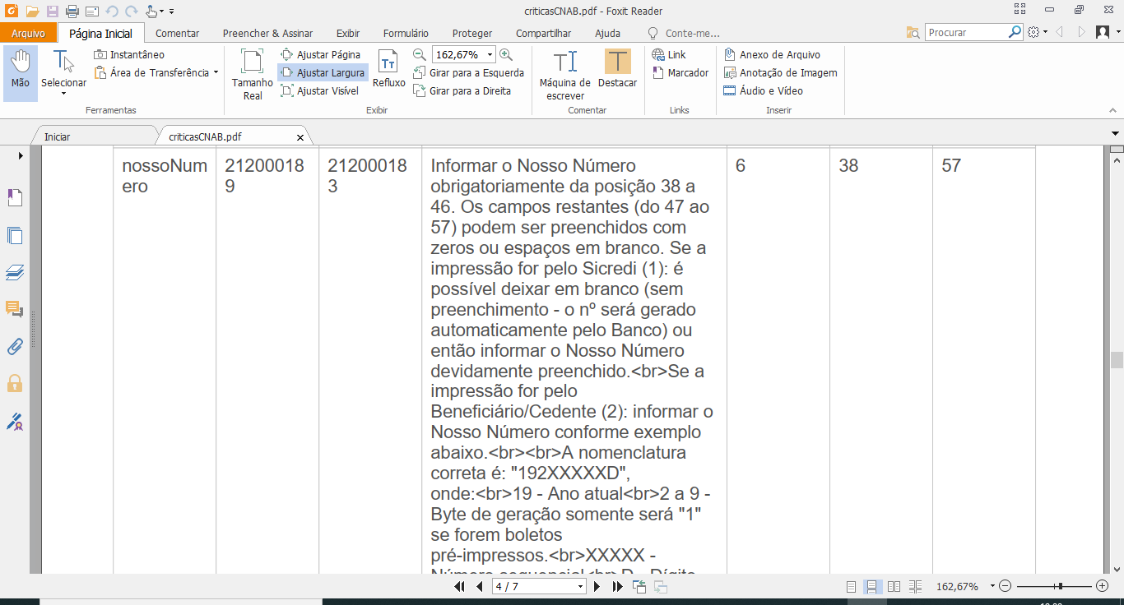Viewport: 1124px width, 605px height.
Task: Select facing pages view mode
Action: 894,586
